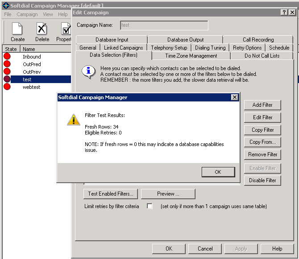Click the Edit Filter button
The height and width of the screenshot is (259, 299).
(262, 117)
